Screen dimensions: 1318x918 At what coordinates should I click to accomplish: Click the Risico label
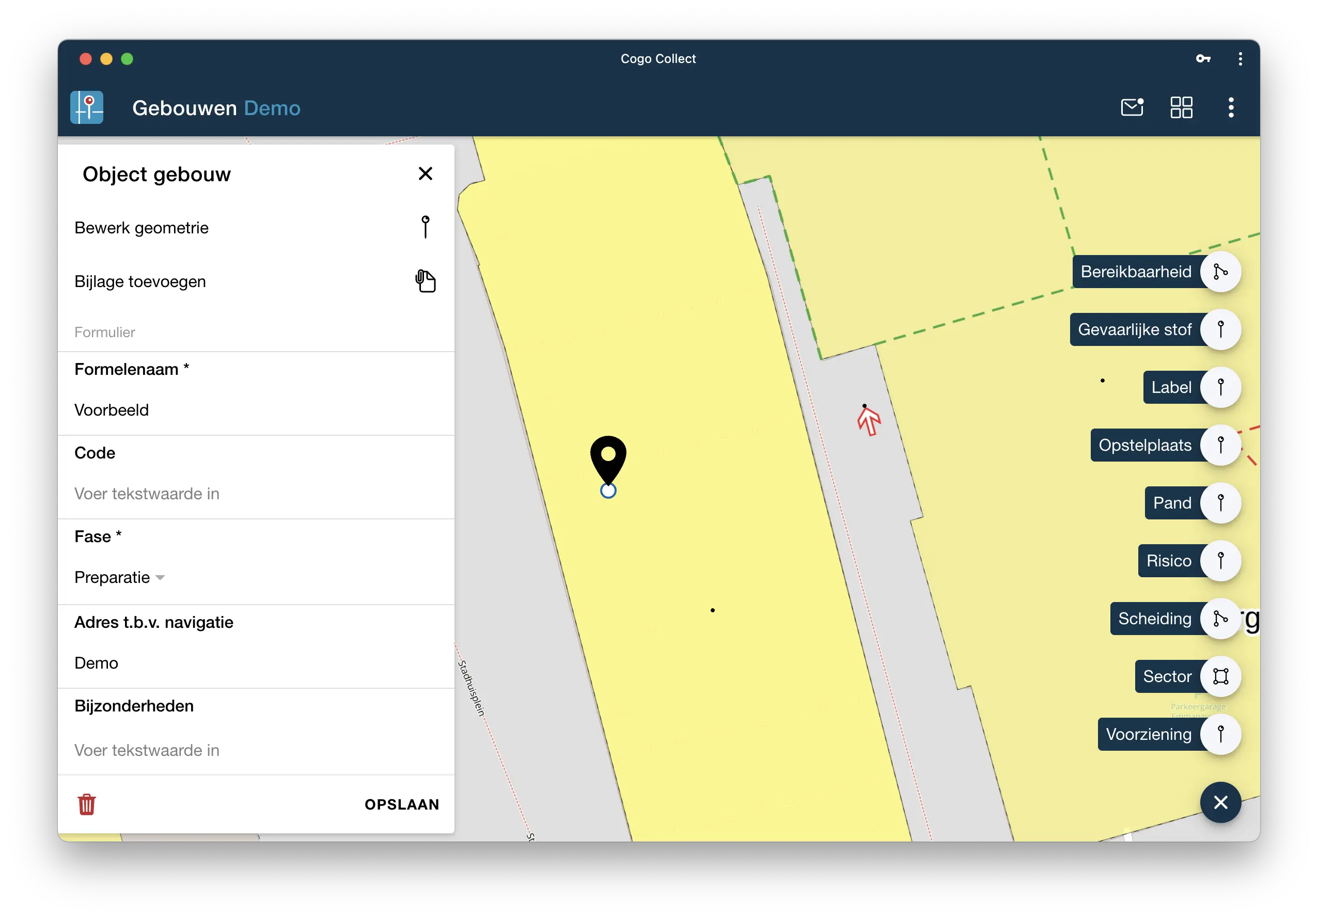pyautogui.click(x=1169, y=561)
